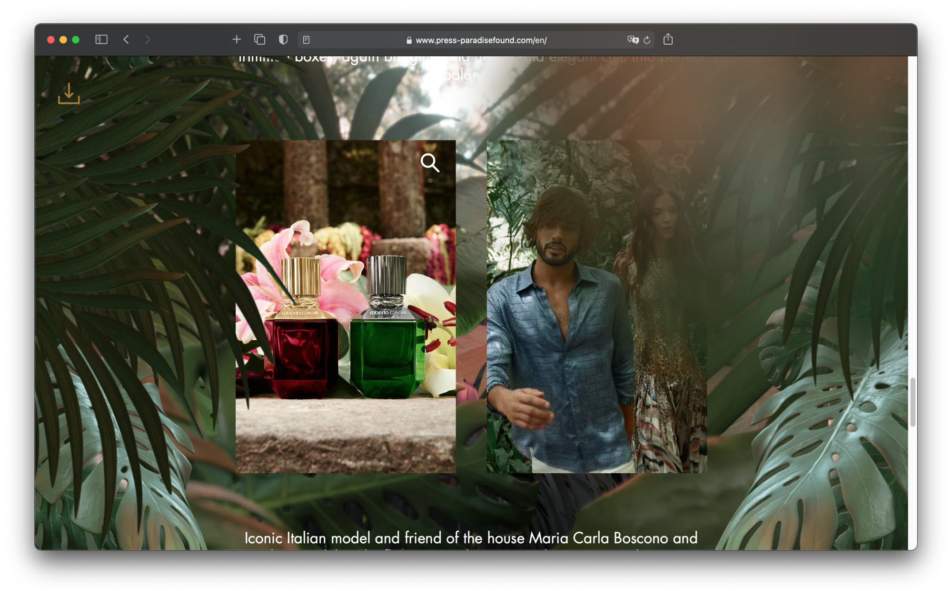This screenshot has height=596, width=952.
Task: Click the gold download icon
Action: [x=69, y=93]
